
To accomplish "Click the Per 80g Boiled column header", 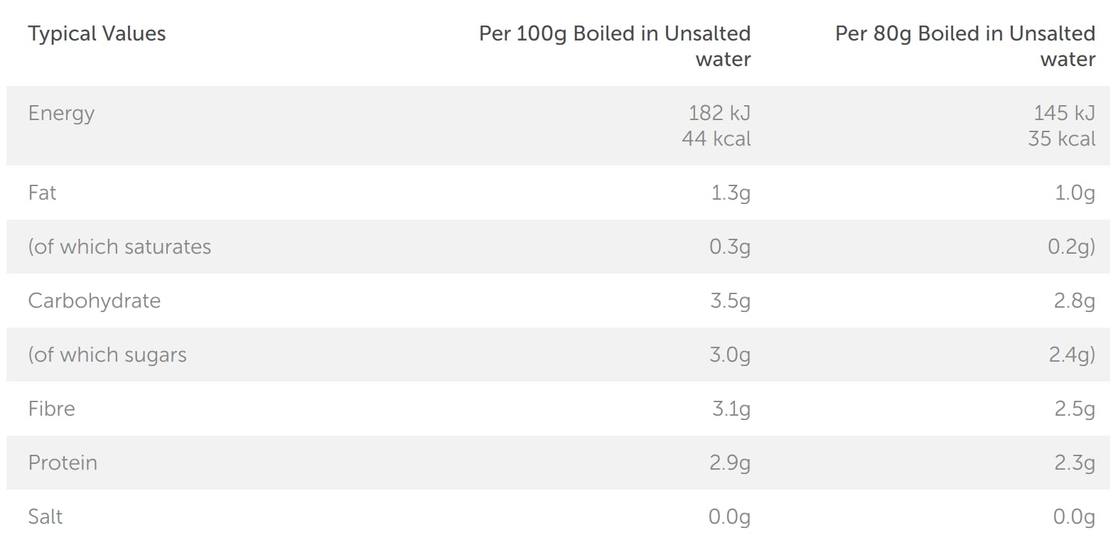I will 964,45.
